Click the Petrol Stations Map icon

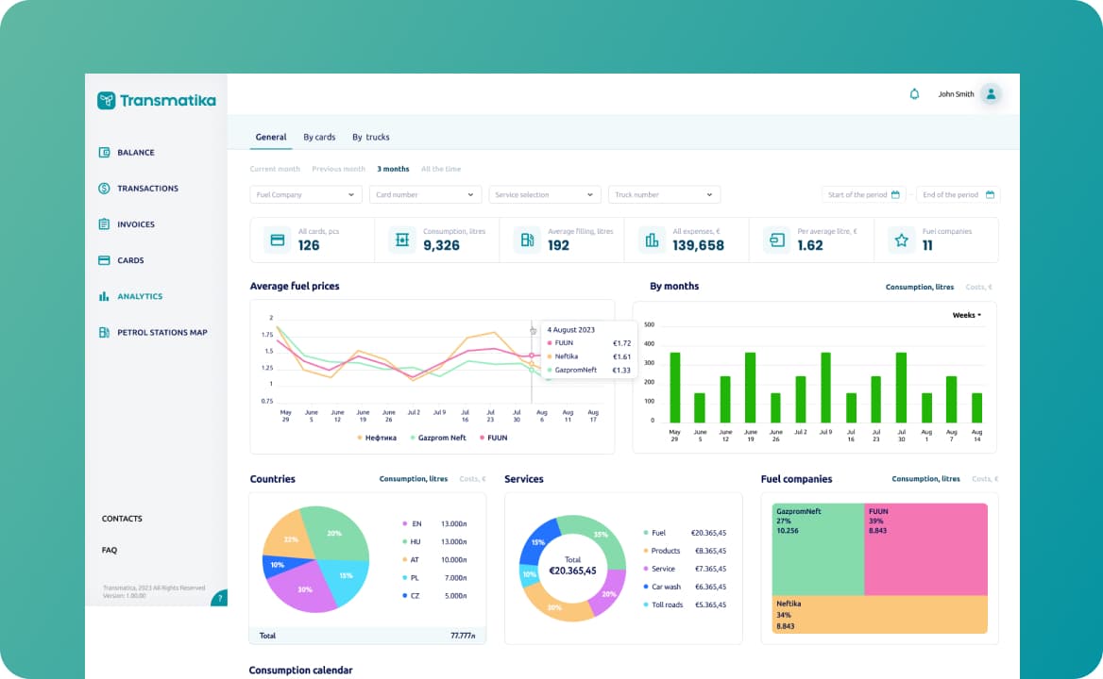click(104, 332)
